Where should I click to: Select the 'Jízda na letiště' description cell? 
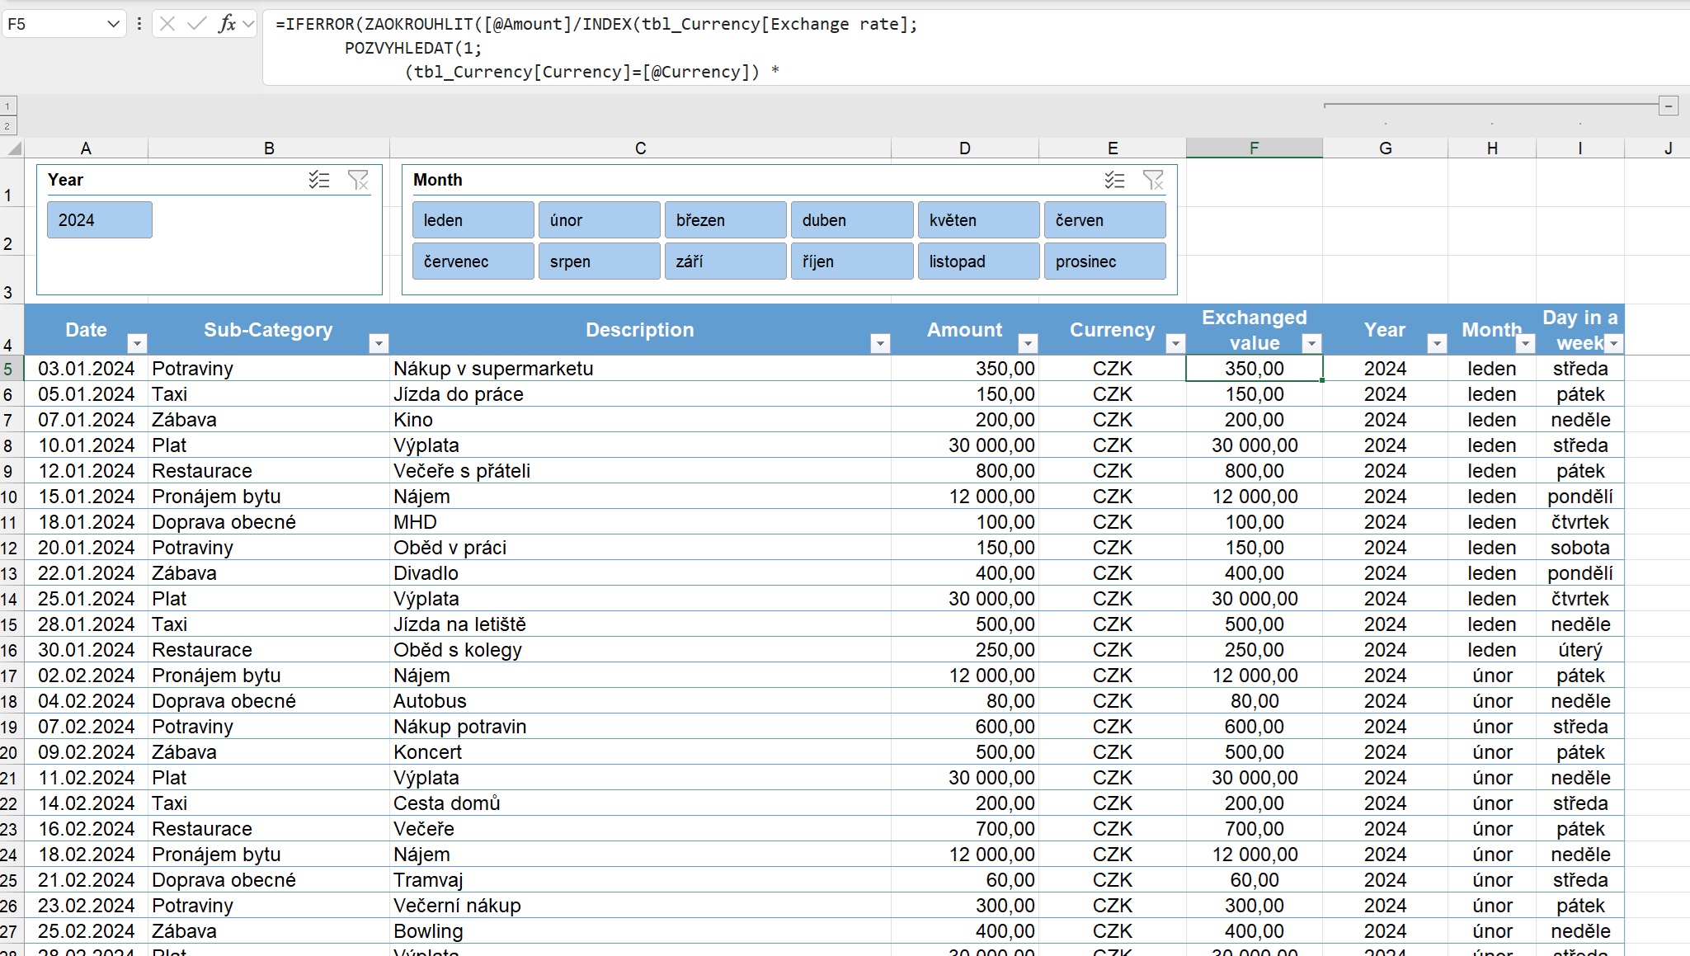click(640, 624)
